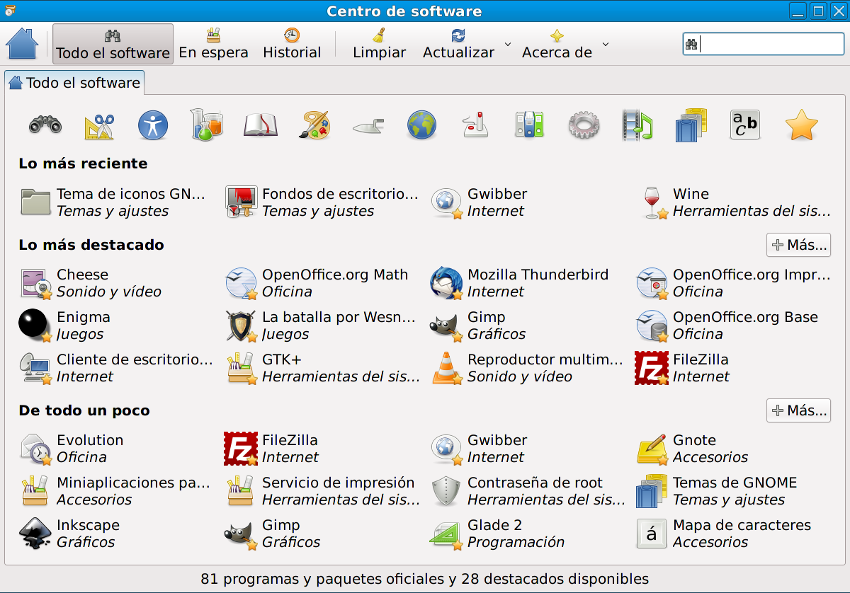Open Glade 2 programming entry
The height and width of the screenshot is (593, 850).
(x=498, y=534)
